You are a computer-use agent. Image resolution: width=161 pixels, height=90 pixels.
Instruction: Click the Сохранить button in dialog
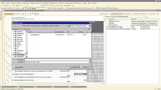(x=75, y=67)
